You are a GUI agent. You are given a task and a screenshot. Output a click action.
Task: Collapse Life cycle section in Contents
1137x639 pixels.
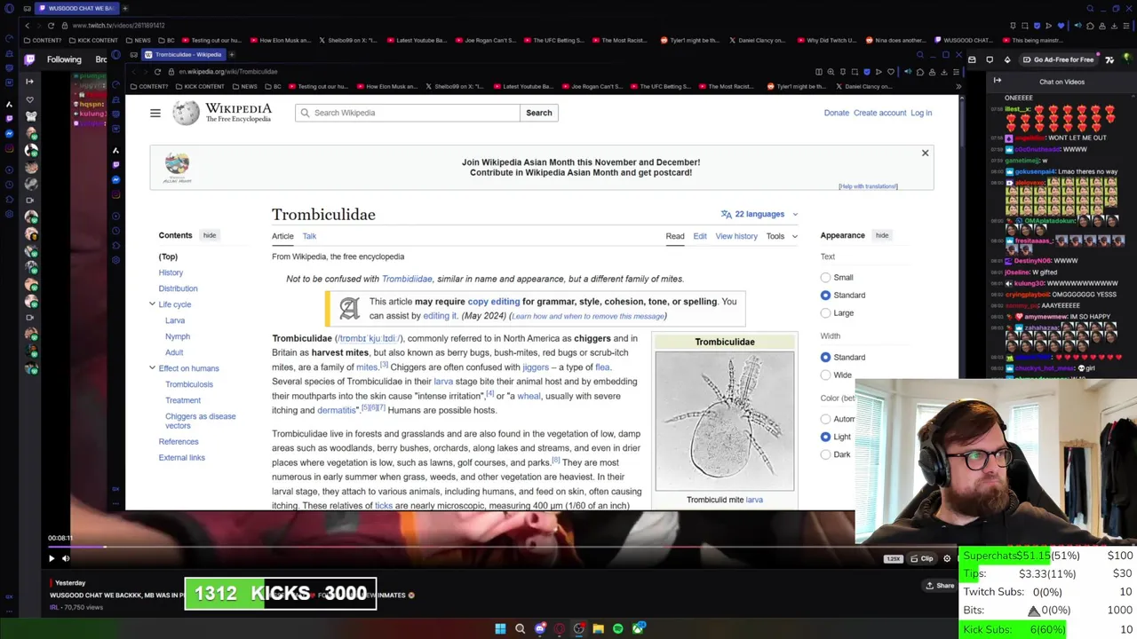[x=152, y=304]
